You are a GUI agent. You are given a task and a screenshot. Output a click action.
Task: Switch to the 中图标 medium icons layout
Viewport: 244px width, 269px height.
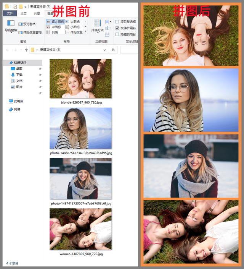click(53, 27)
